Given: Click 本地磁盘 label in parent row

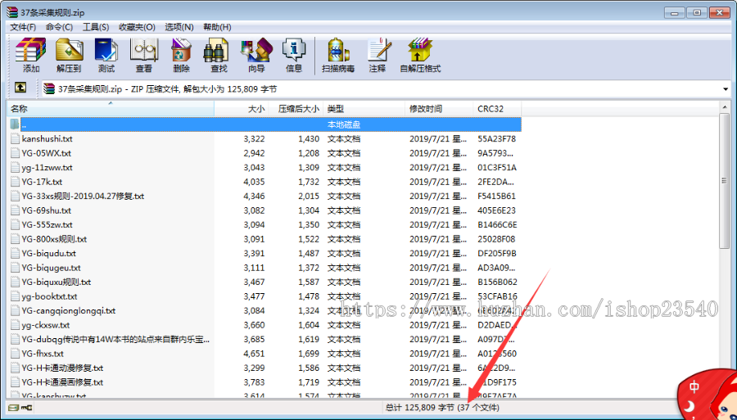Looking at the screenshot, I should pyautogui.click(x=344, y=124).
